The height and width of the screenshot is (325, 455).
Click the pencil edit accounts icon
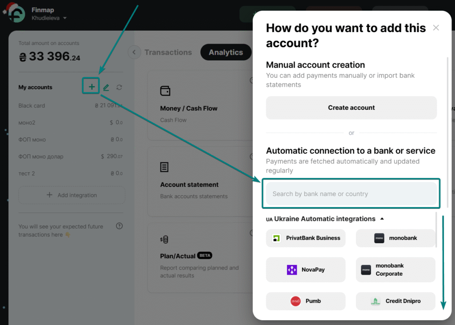(x=106, y=88)
